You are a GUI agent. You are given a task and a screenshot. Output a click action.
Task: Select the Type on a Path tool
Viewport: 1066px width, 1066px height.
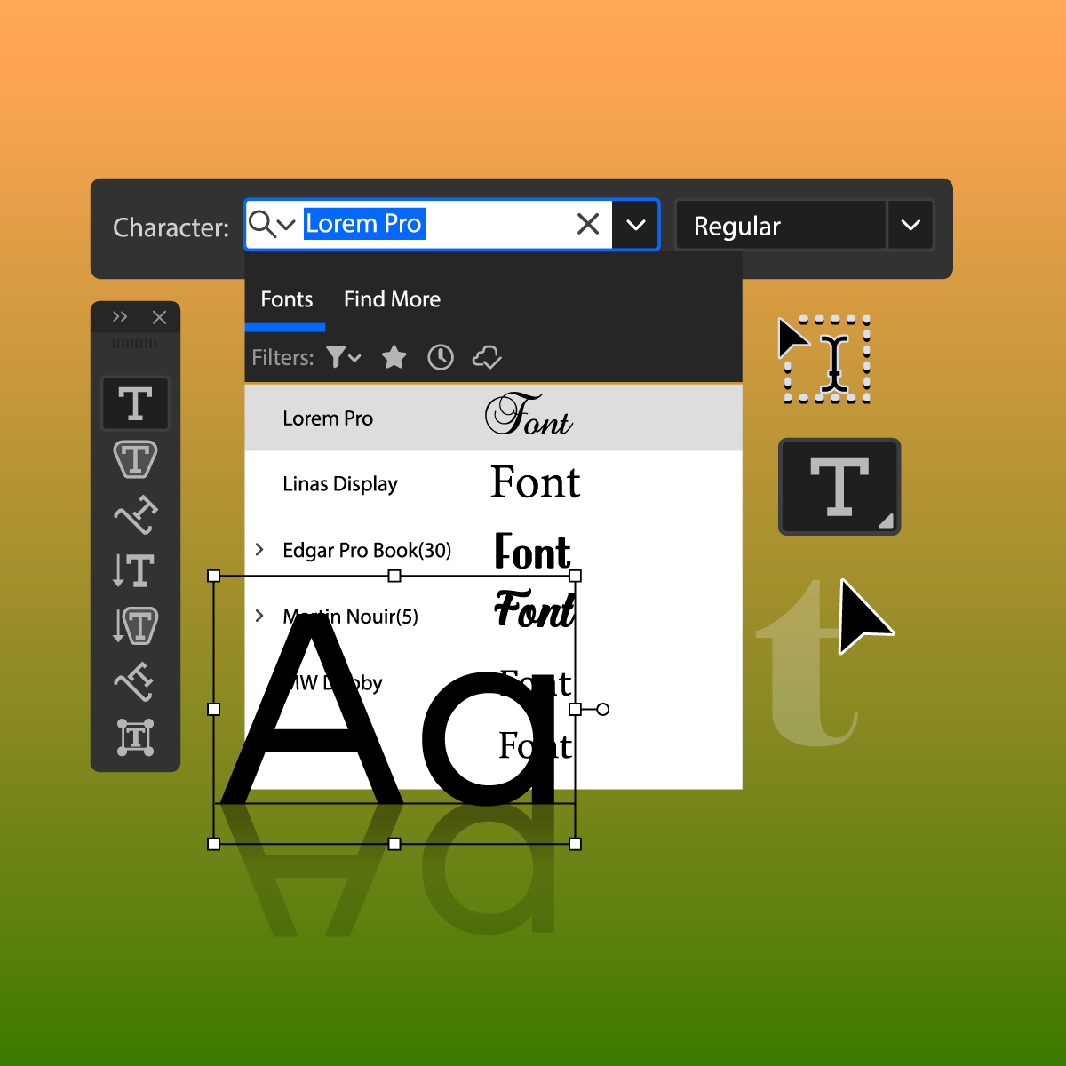(x=135, y=515)
